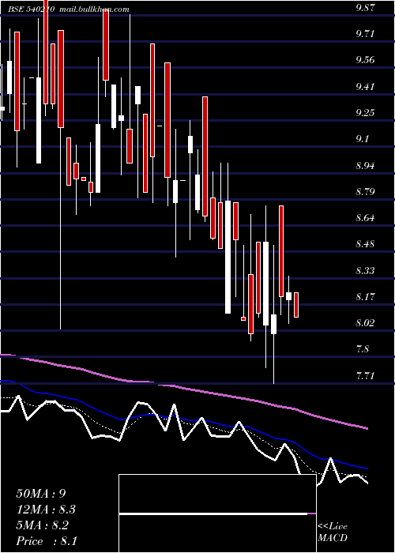Click the mail.bullkhan.com watermark text

tap(95, 9)
